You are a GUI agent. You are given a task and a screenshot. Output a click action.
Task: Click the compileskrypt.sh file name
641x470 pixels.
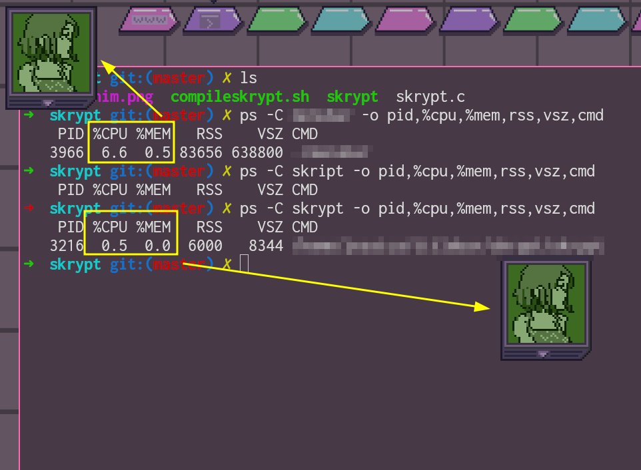tap(240, 97)
